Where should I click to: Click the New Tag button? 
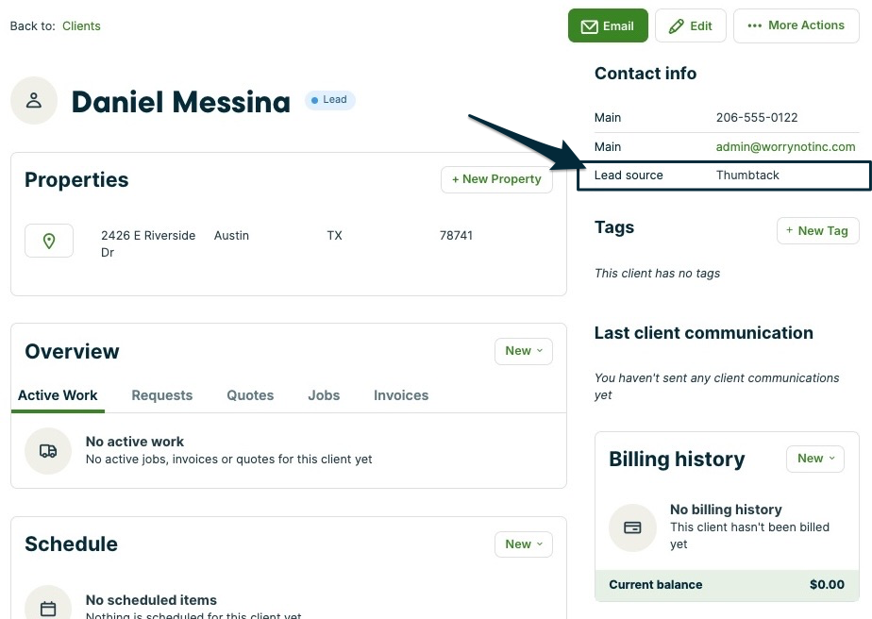click(817, 230)
